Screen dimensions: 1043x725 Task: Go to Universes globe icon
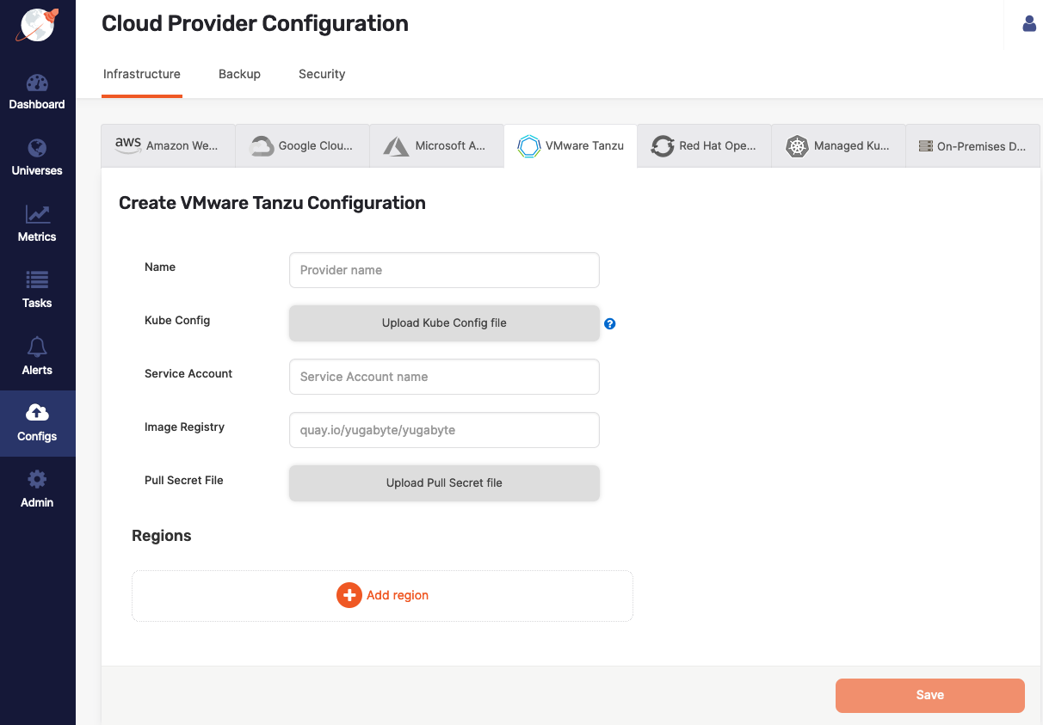(x=37, y=148)
